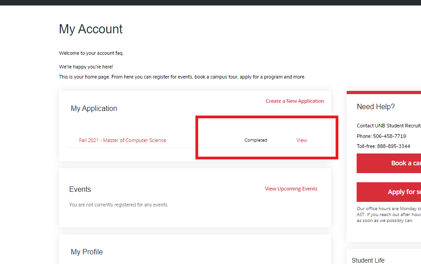Click the Welcome to your account text
Image resolution: width=421 pixels, height=264 pixels.
point(91,53)
